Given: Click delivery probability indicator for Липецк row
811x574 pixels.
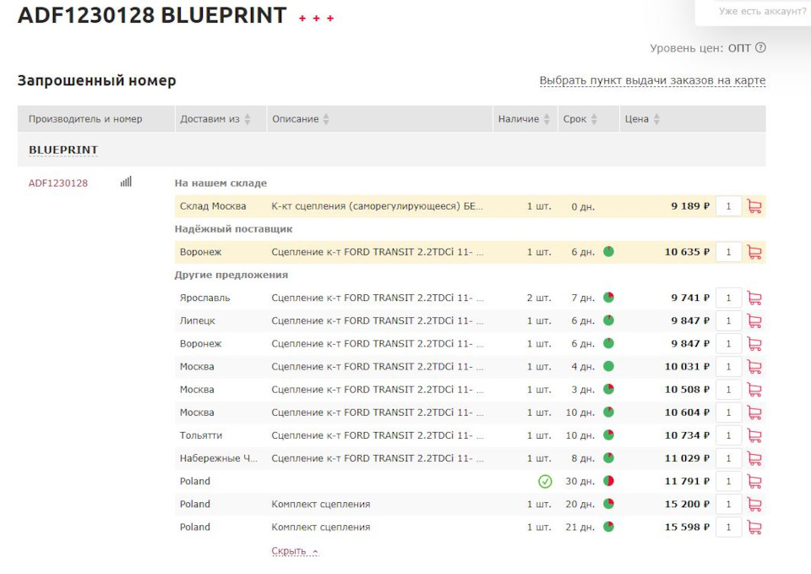Looking at the screenshot, I should pyautogui.click(x=609, y=320).
